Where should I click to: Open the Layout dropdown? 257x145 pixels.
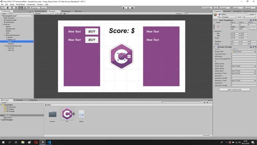pyautogui.click(x=250, y=8)
